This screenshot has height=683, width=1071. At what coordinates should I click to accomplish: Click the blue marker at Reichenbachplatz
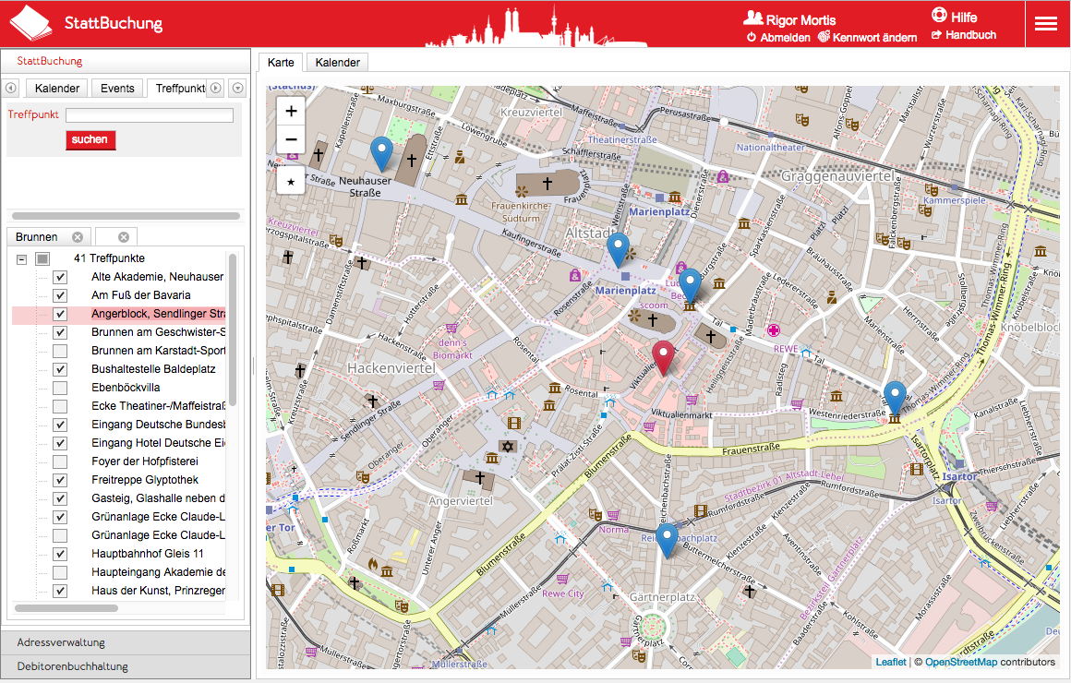point(667,540)
